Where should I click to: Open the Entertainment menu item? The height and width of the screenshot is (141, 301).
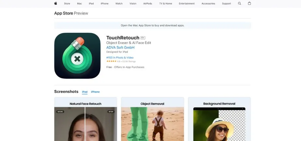coord(187,4)
